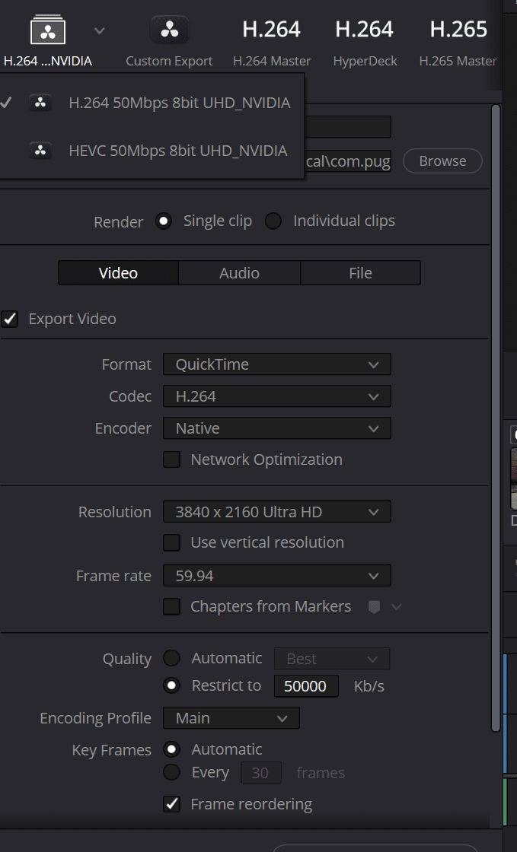This screenshot has width=517, height=852.
Task: Switch to the Video tab
Action: (x=118, y=273)
